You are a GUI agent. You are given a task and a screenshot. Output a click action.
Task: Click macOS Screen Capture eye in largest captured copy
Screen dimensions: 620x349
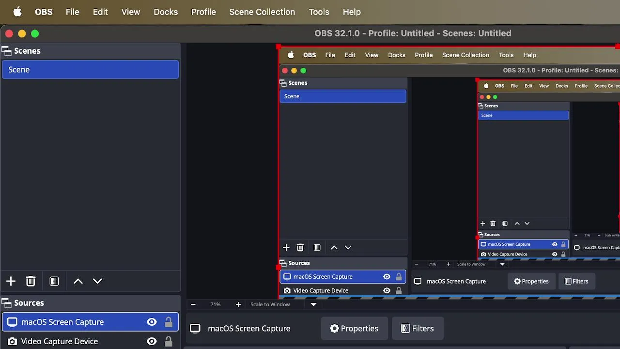coord(387,277)
